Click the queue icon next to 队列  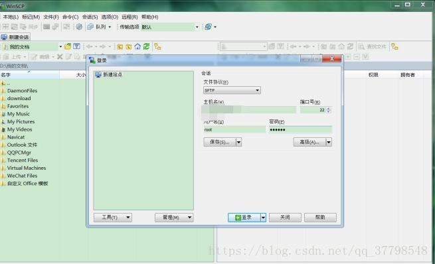90,27
